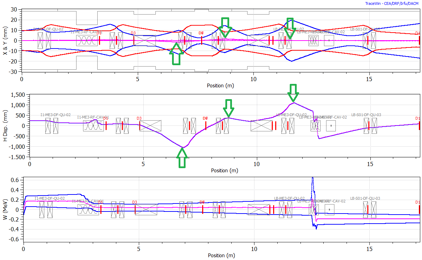Select red D3 label in W chart
Screen dimensions: 422x260
135,202
